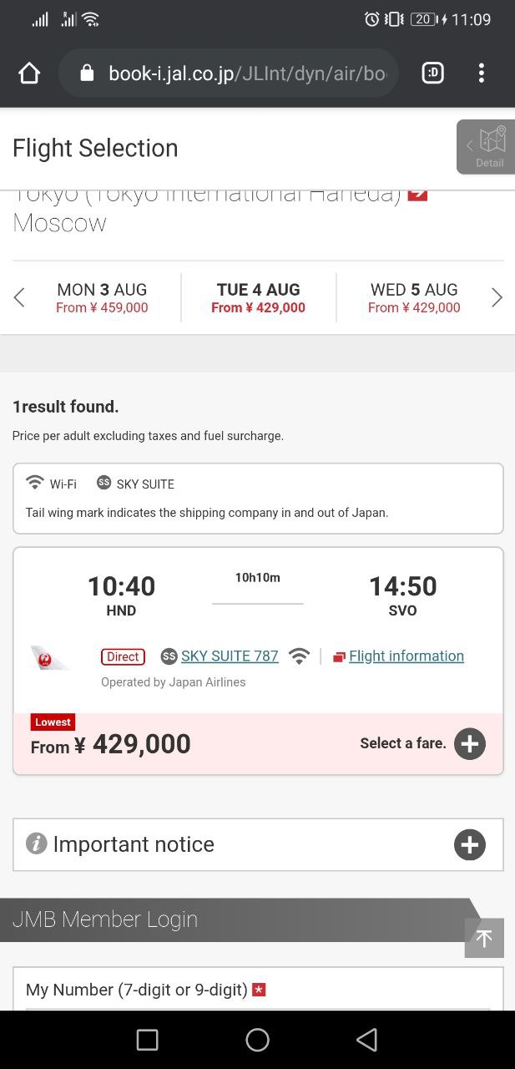
Task: Select the TUE 4 AUG date tab
Action: point(258,297)
